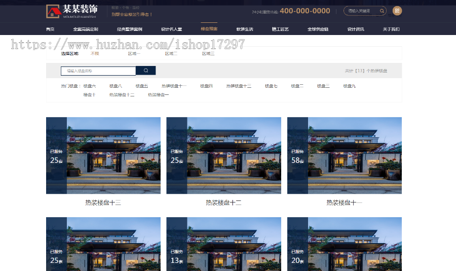
Task: Focus the 楼盘名称 search input
Action: click(98, 71)
